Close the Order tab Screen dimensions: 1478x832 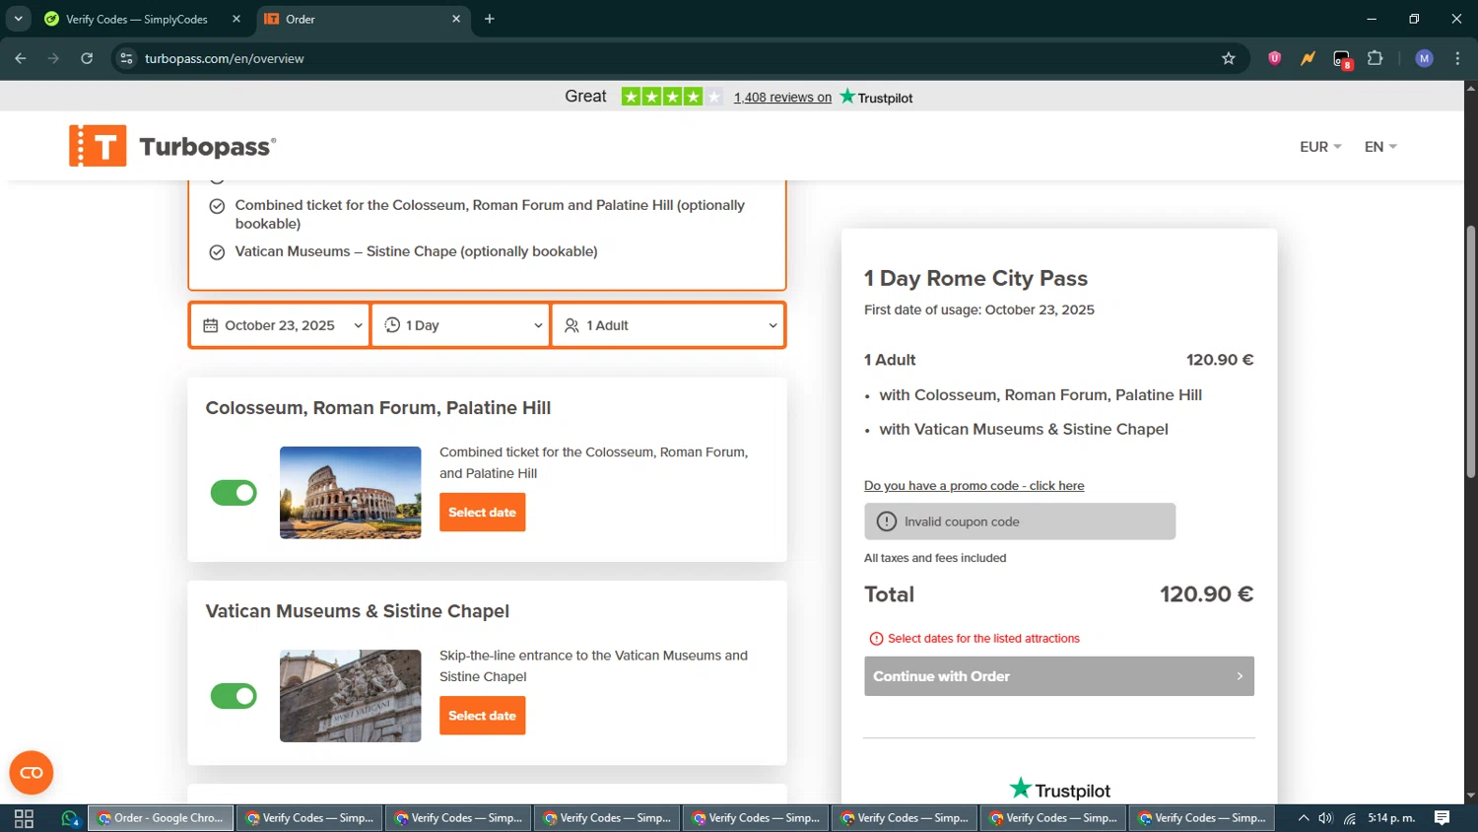[456, 19]
